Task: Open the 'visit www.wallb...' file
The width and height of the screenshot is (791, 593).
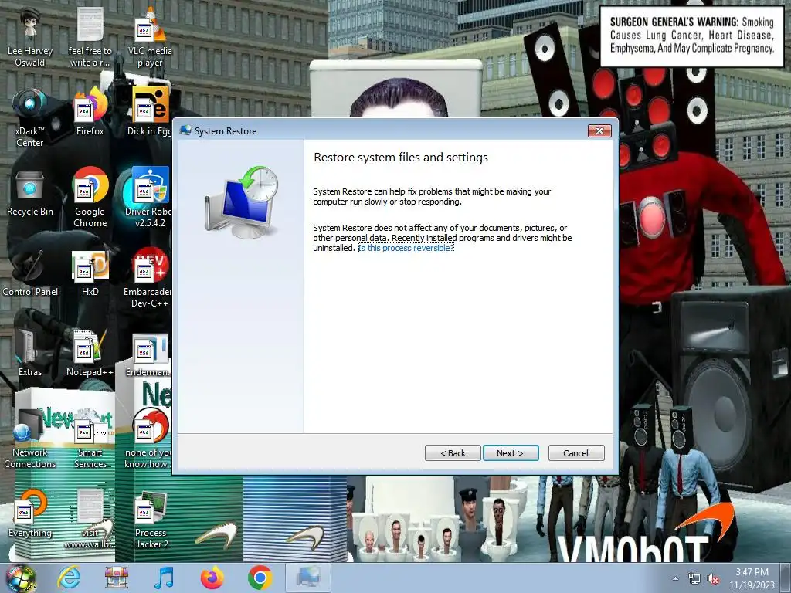Action: click(90, 519)
